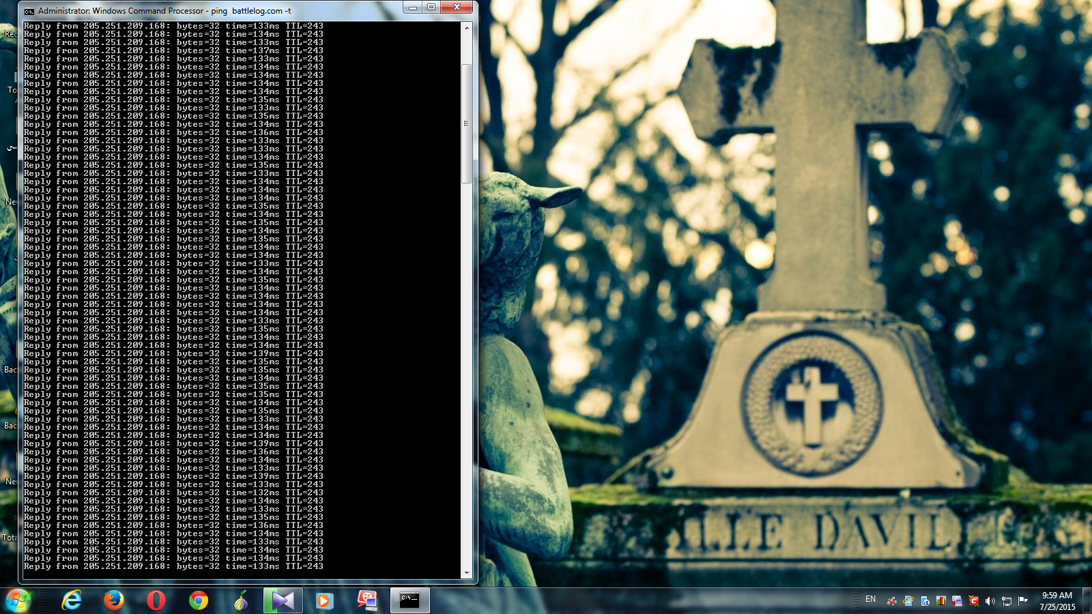Launch Google Chrome from the taskbar
The width and height of the screenshot is (1092, 614).
click(x=199, y=600)
